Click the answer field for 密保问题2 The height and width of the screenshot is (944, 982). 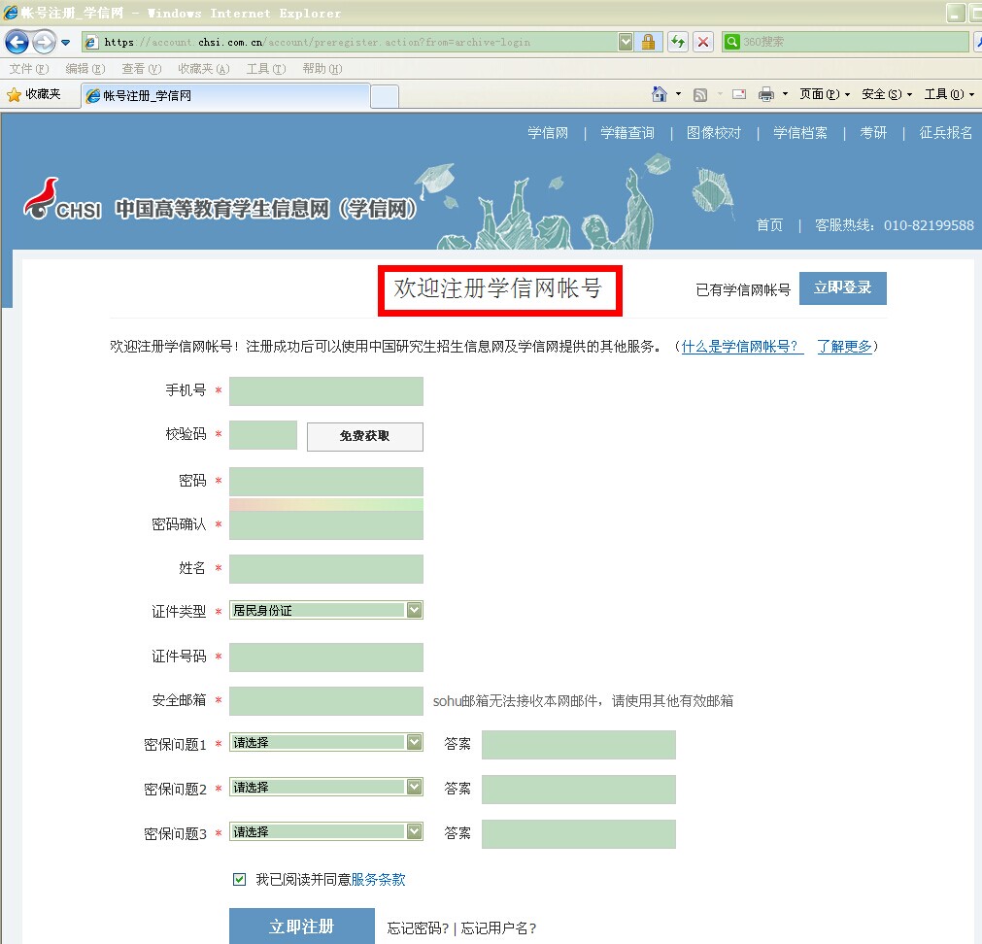tap(579, 790)
